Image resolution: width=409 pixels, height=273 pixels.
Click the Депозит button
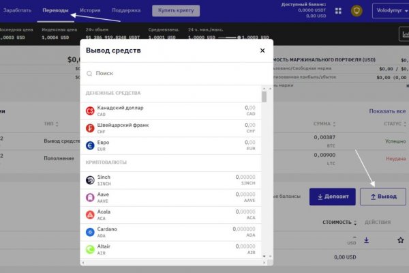tap(332, 197)
